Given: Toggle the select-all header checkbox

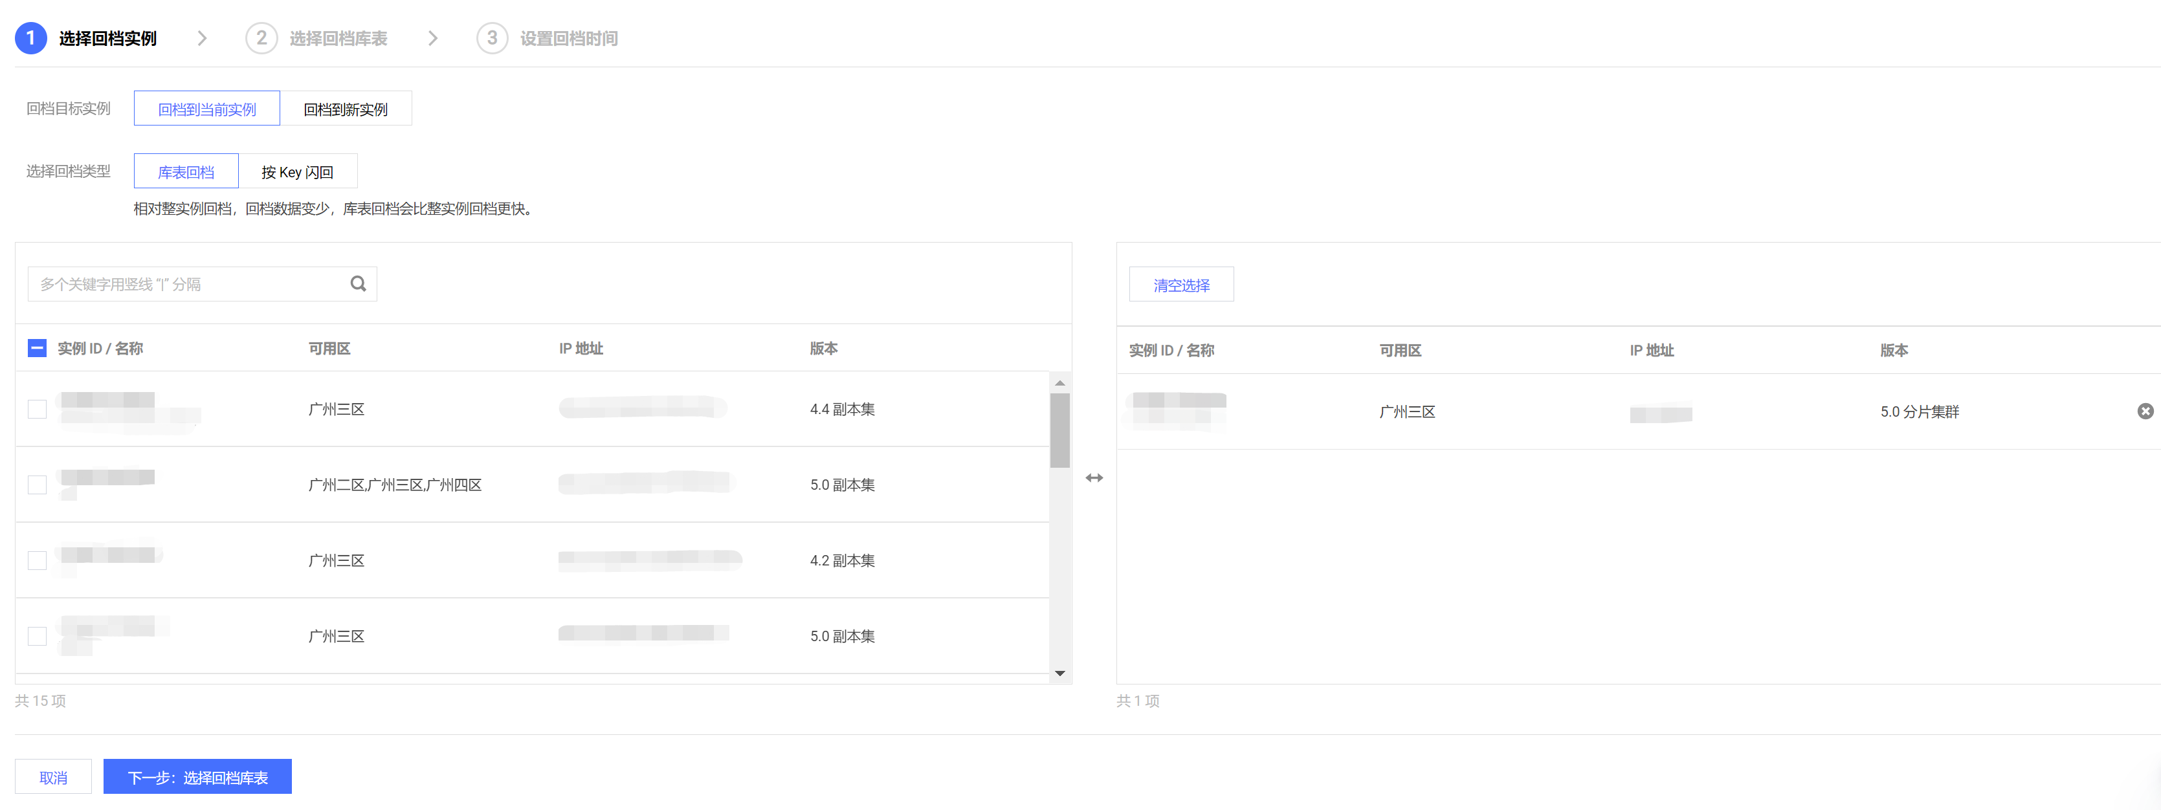Looking at the screenshot, I should tap(37, 348).
